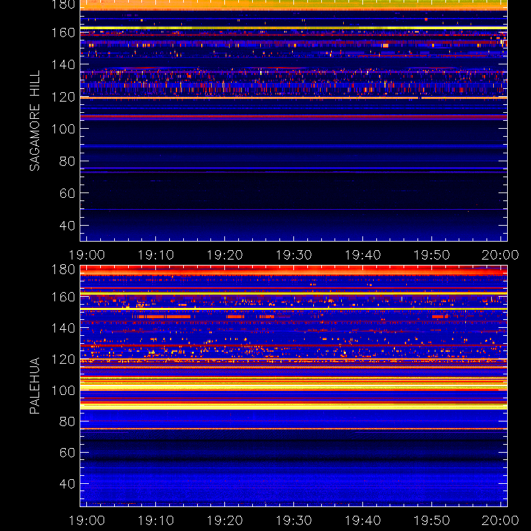This screenshot has height=531, width=531.
Task: Click 19:50 time label under Sagamore Hill plot
Action: click(432, 255)
